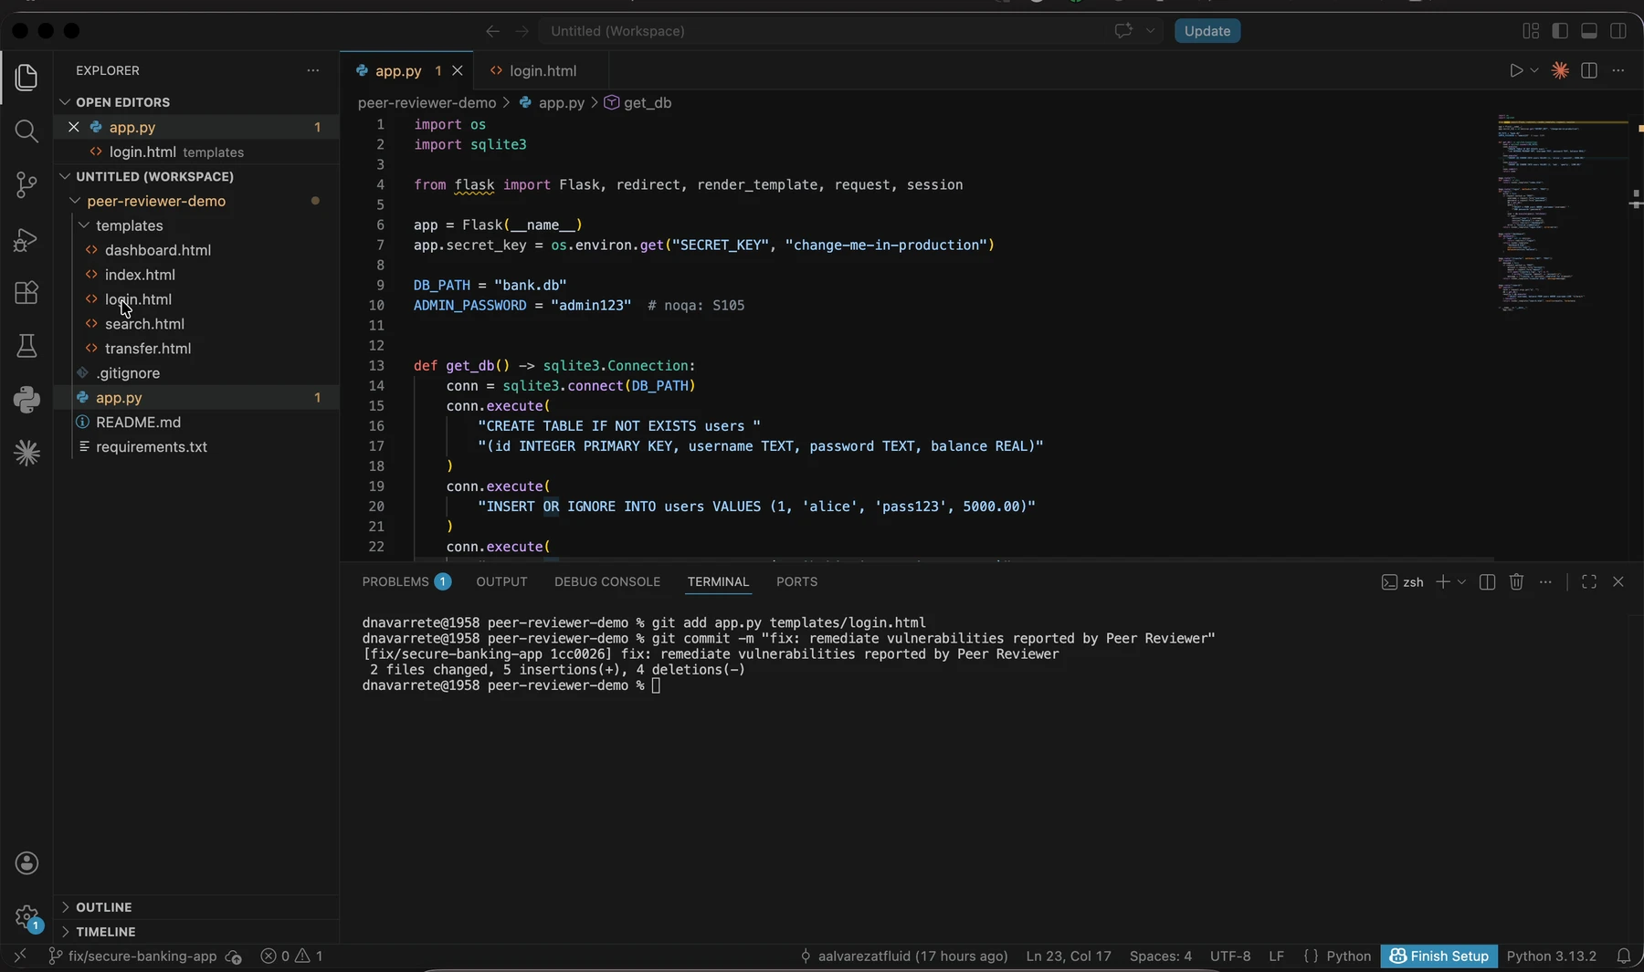Open Explorer Views and More Actions ellipsis

[x=313, y=70]
